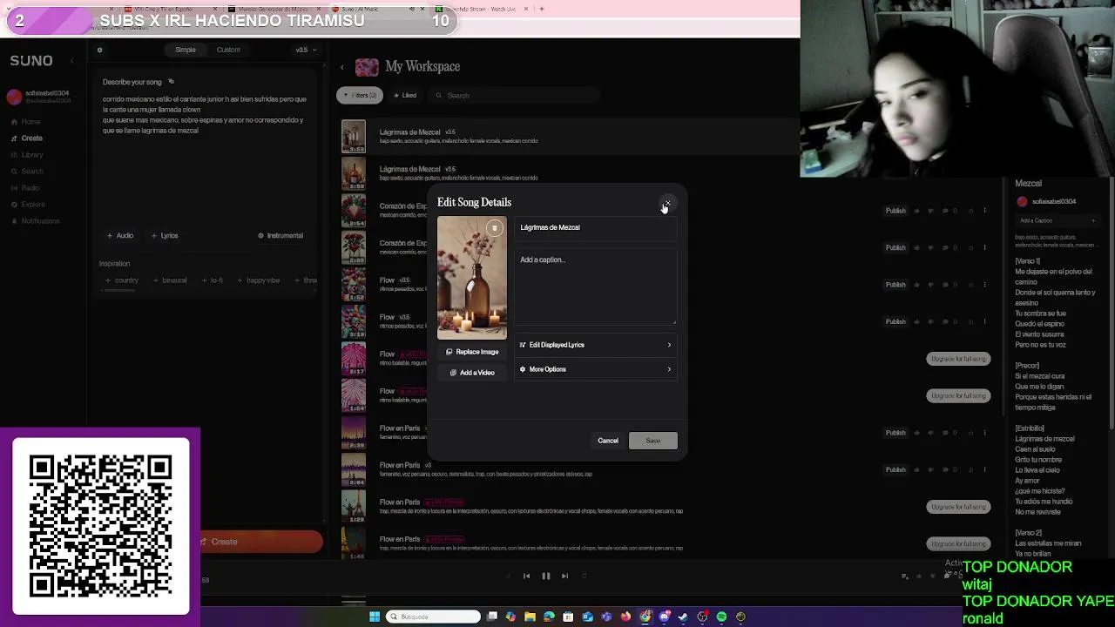
Task: Toggle the Instrumental option
Action: 280,235
